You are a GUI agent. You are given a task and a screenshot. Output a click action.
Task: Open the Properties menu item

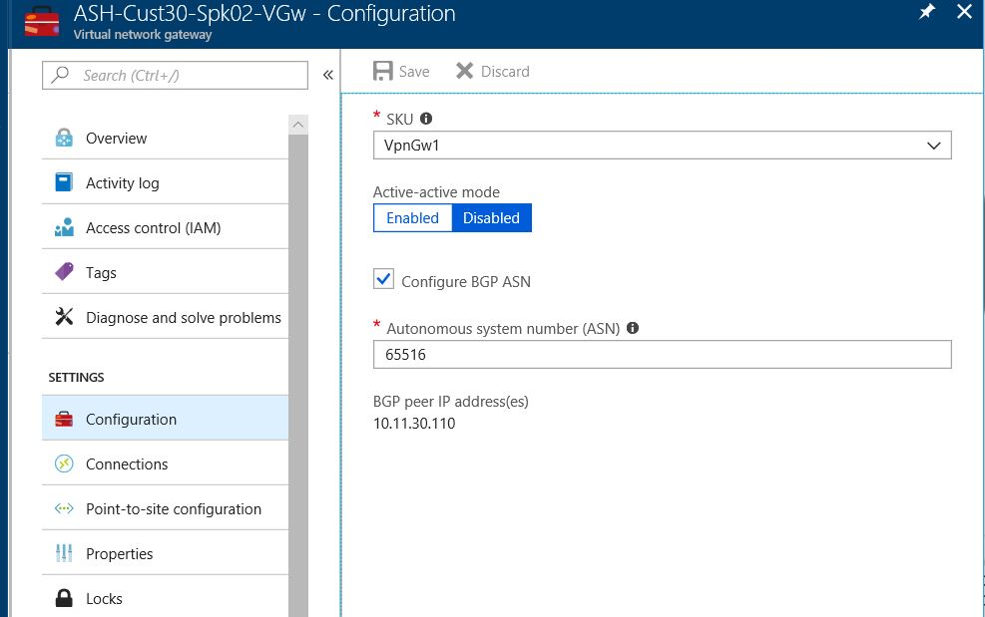tap(120, 553)
